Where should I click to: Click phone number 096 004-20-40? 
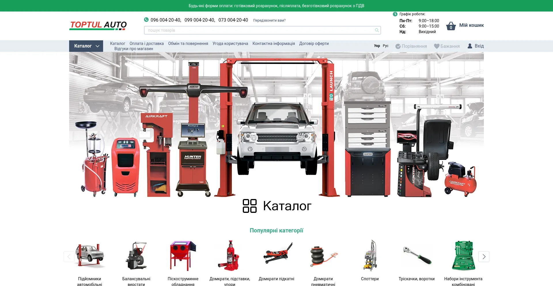(166, 20)
